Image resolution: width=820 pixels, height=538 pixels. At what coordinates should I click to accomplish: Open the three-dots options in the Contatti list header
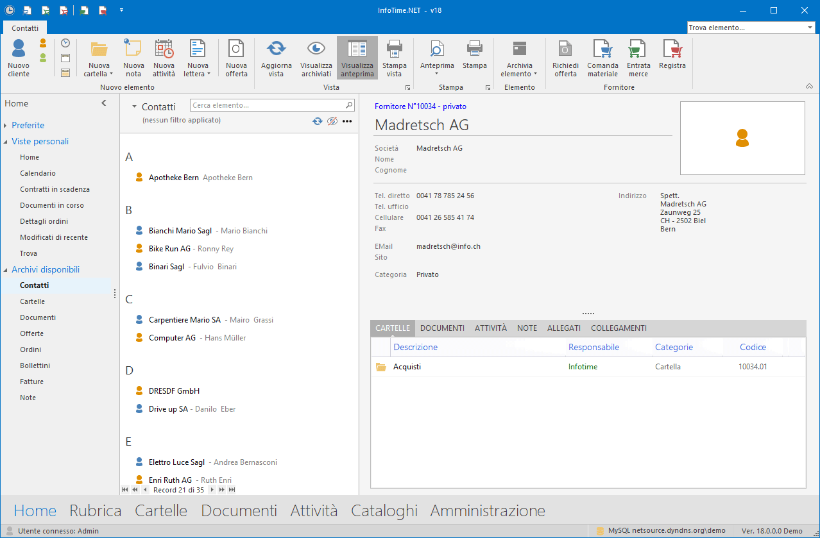[x=347, y=121]
